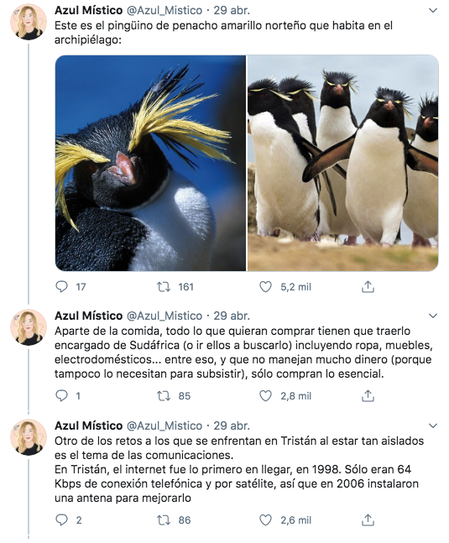This screenshot has height=543, width=449.
Task: Reply to the Tristán internet tweet
Action: coord(61,520)
